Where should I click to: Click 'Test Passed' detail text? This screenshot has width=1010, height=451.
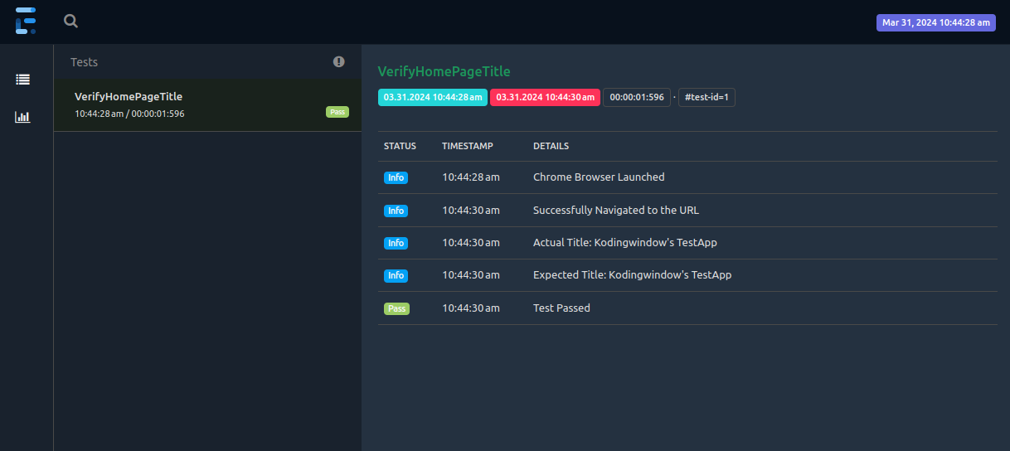click(561, 308)
